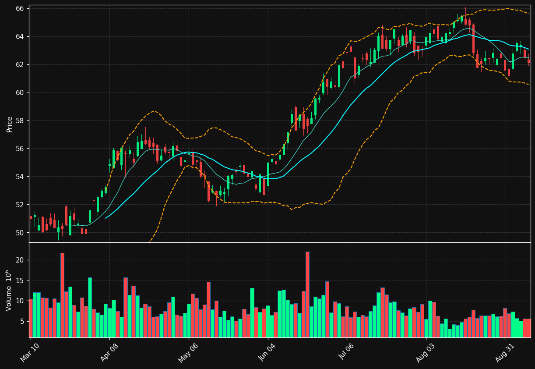Click the 52 price axis tick
Screen dimensions: 535x369
pos(21,205)
